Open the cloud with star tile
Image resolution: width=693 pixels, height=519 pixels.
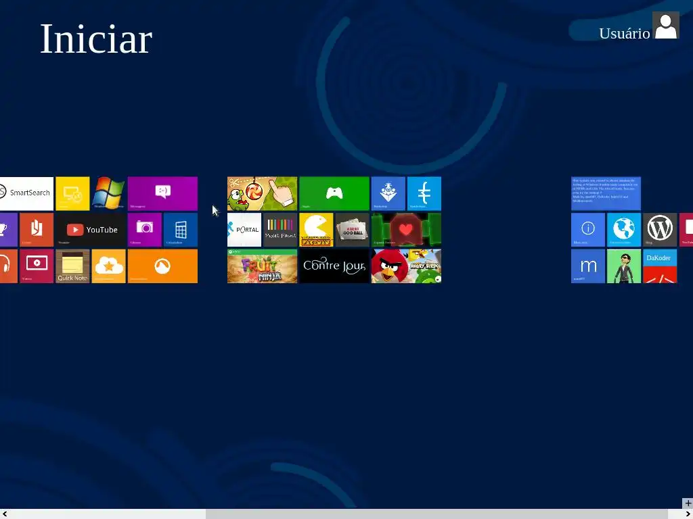click(109, 266)
